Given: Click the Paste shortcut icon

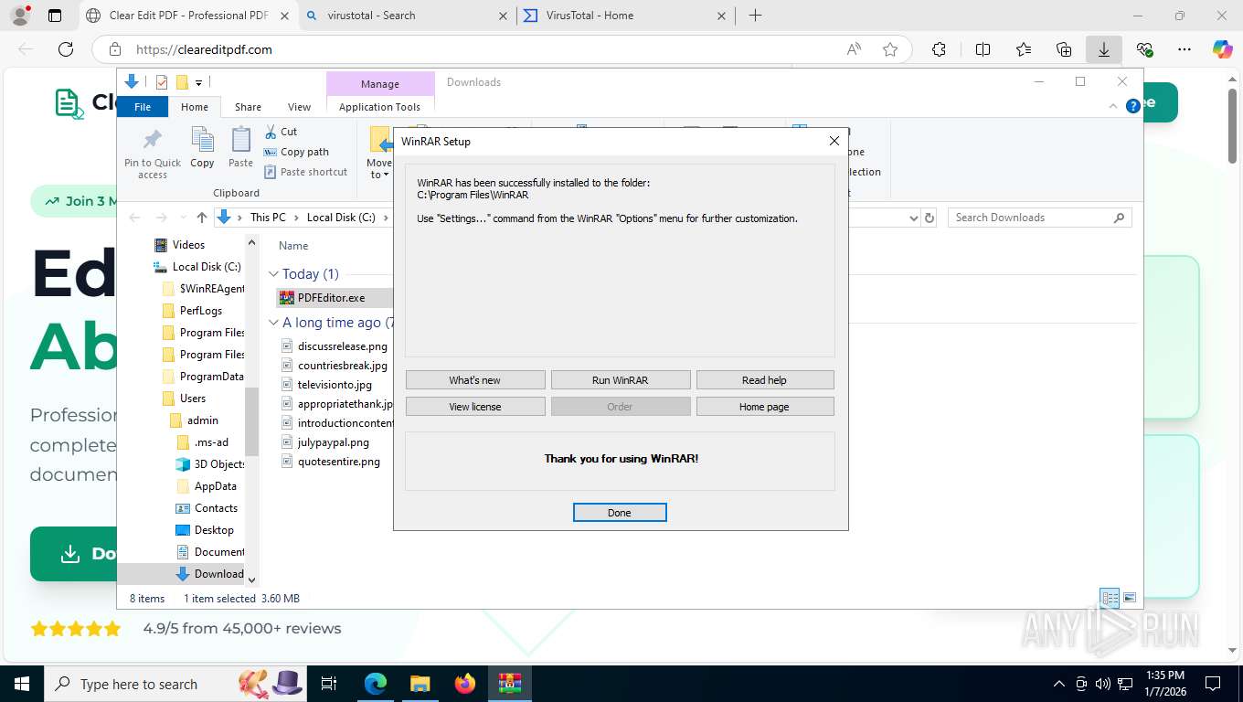Looking at the screenshot, I should click(x=271, y=172).
